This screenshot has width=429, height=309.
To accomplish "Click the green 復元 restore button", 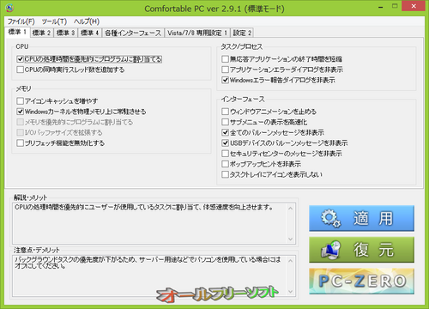I will (361, 250).
